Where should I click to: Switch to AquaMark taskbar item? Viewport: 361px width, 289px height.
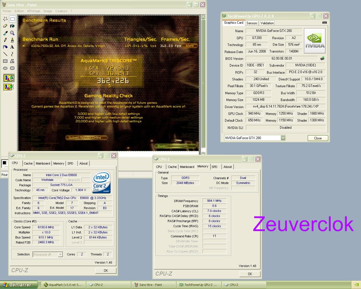(x=63, y=285)
